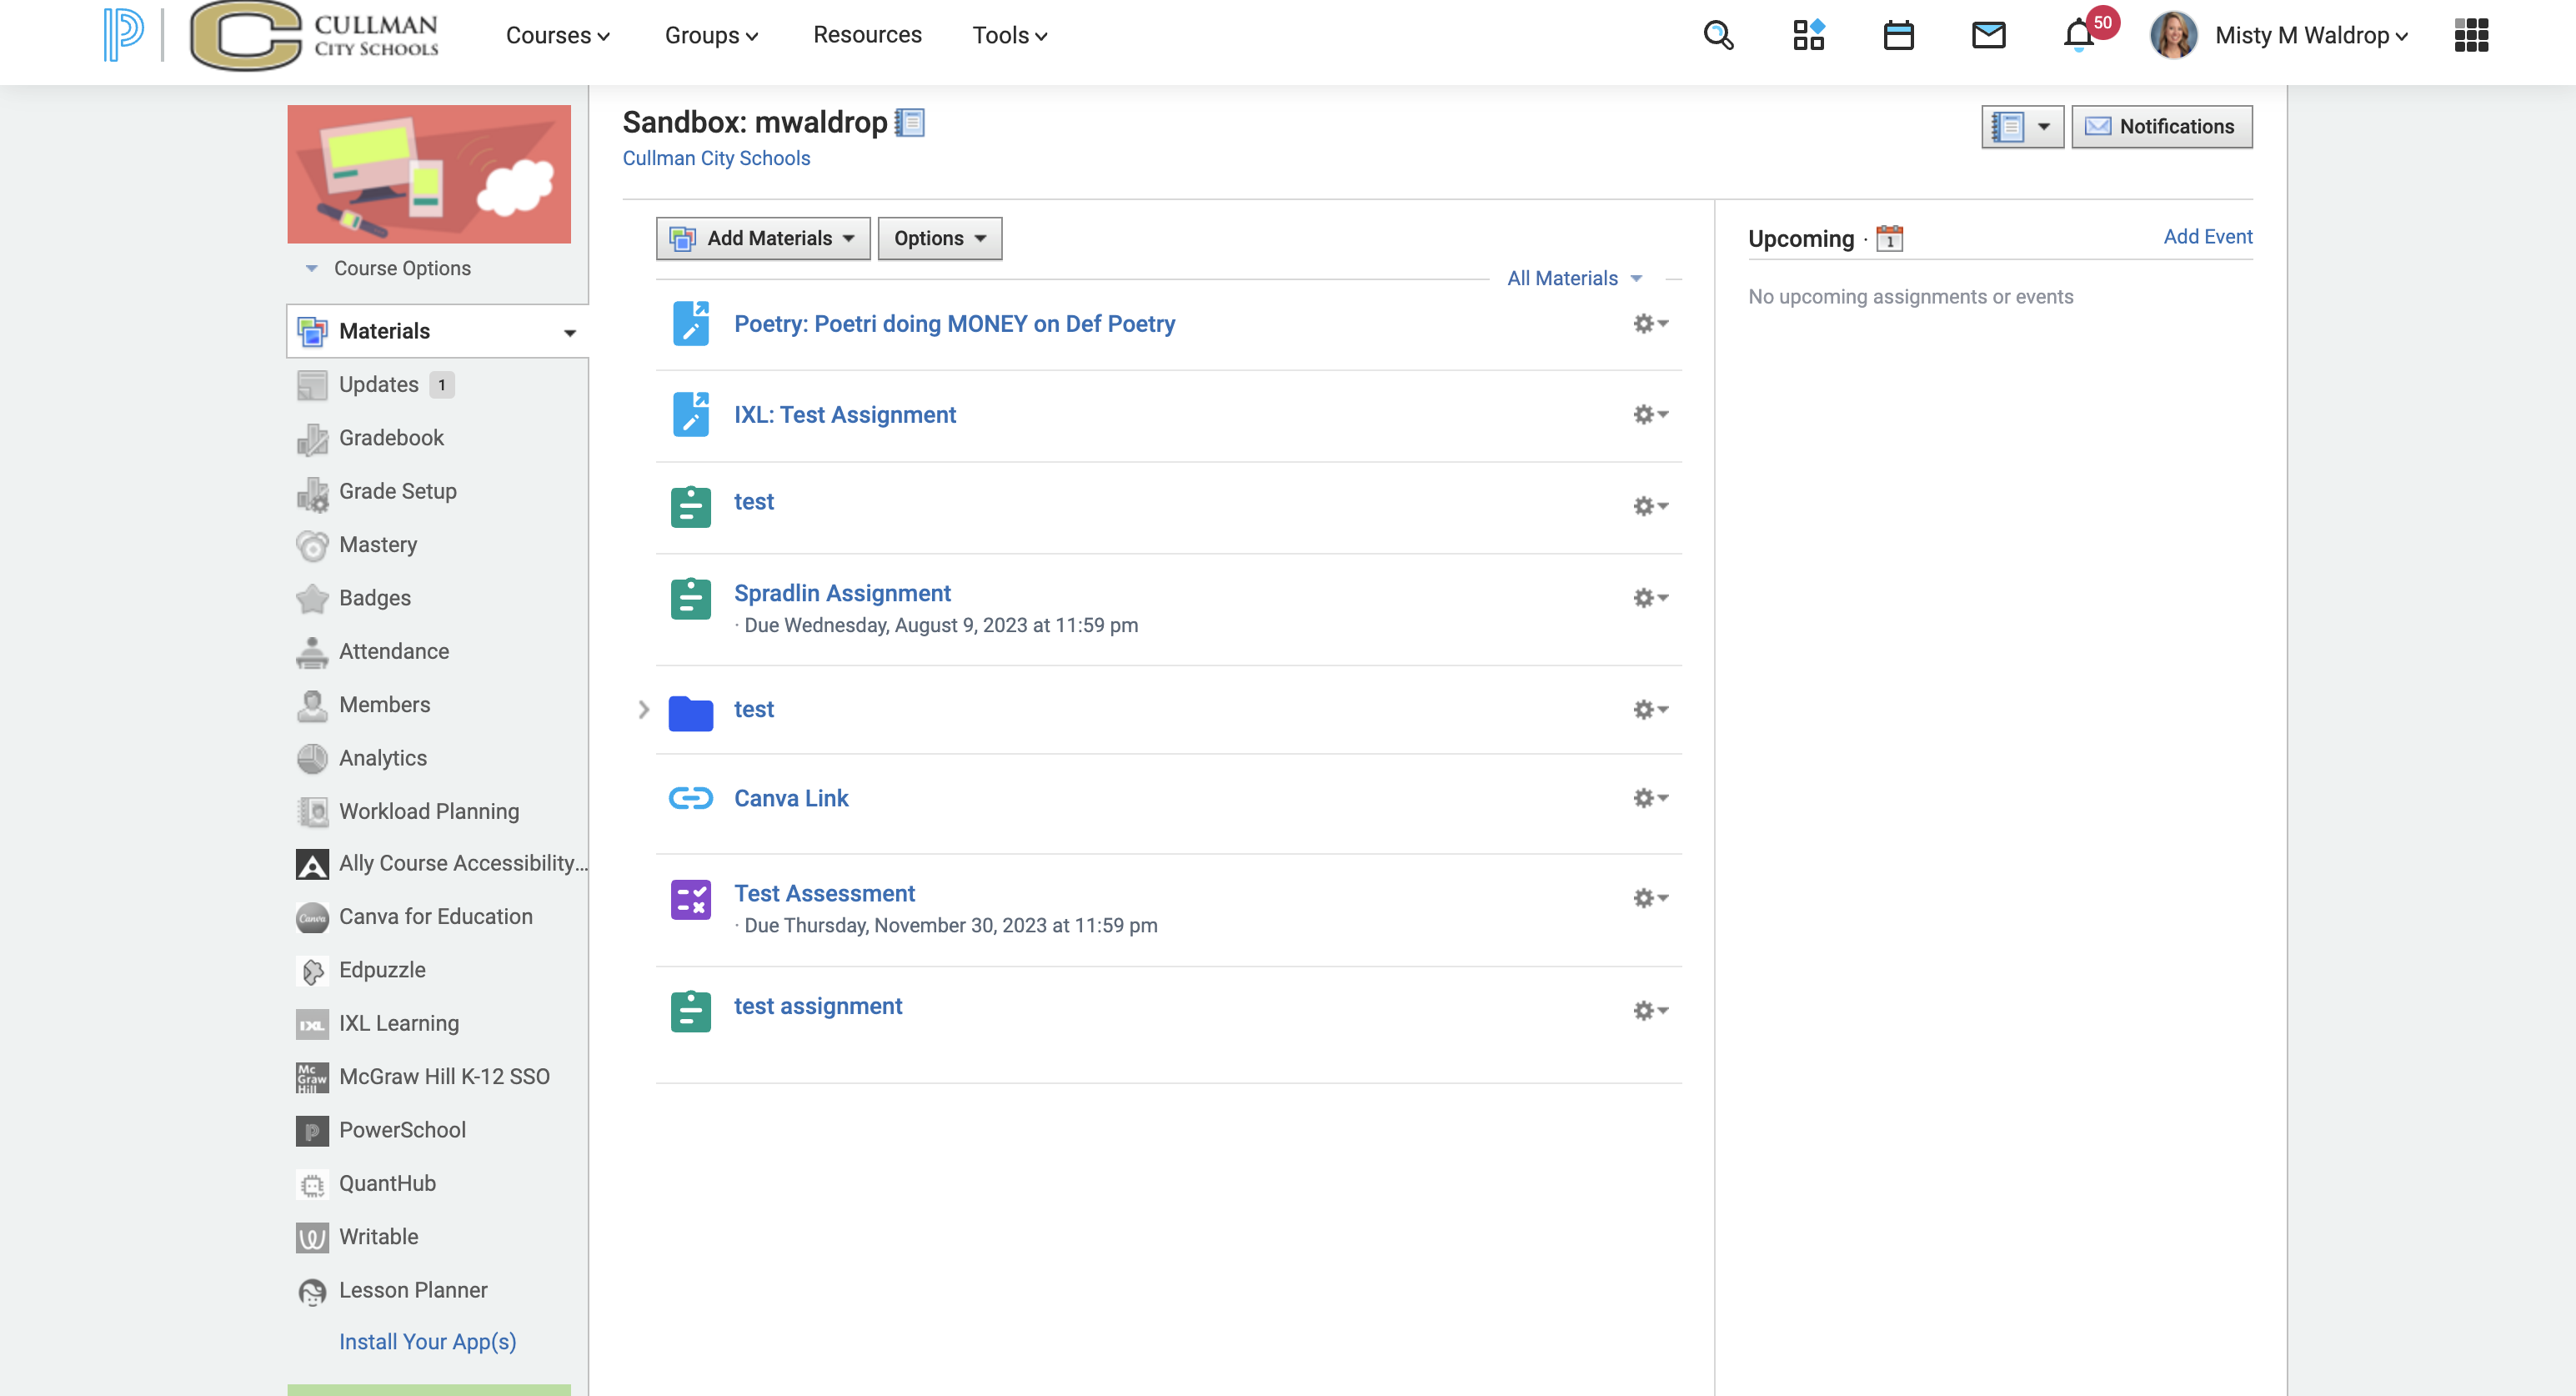
Task: Open the Gradebook sidebar item
Action: tap(390, 438)
